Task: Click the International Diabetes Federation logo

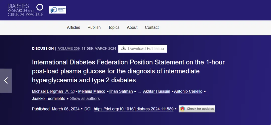Action: (57, 10)
